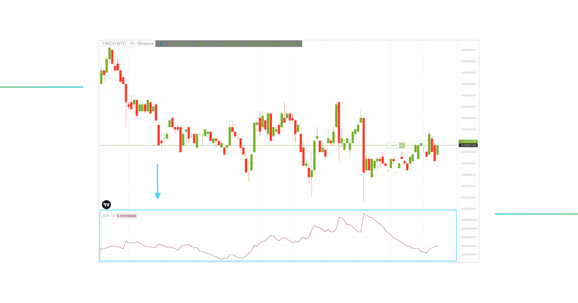The image size is (578, 303).
Task: Click the green price label on the axis
Action: pos(468,141)
